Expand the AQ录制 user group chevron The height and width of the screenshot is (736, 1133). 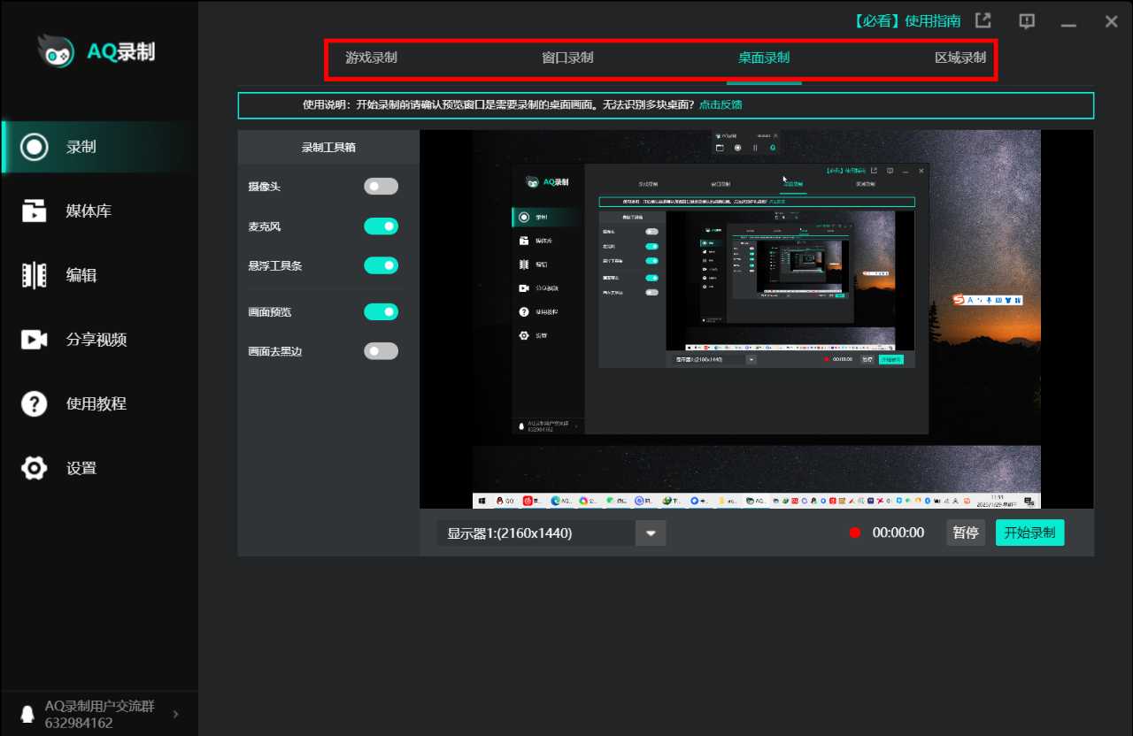point(175,714)
